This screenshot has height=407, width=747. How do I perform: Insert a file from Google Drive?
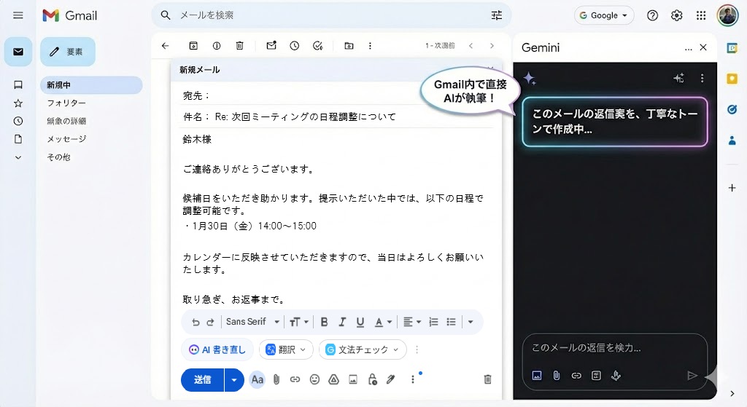point(333,379)
